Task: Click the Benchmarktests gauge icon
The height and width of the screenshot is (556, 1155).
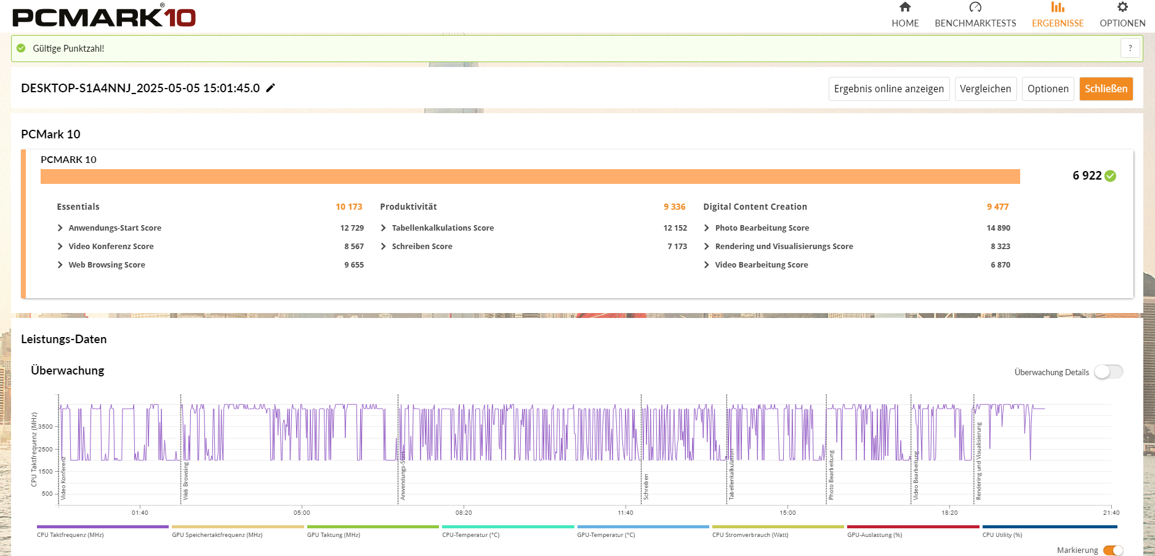Action: pyautogui.click(x=975, y=7)
